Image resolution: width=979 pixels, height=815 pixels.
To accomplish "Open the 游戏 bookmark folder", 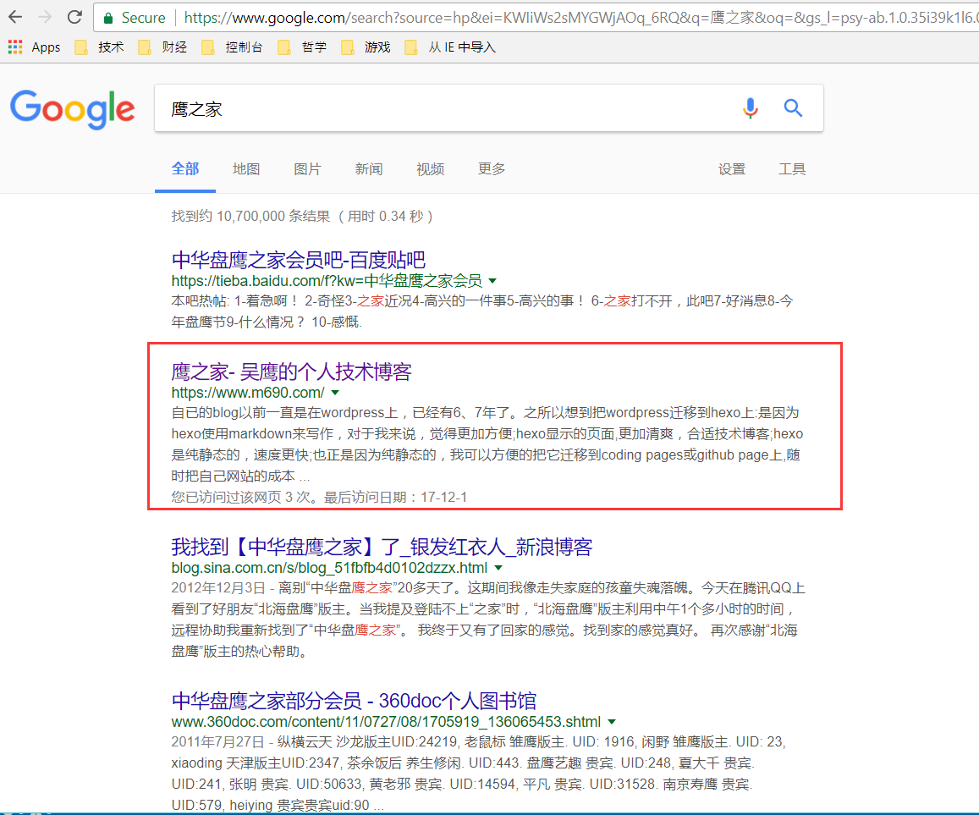I will coord(366,47).
